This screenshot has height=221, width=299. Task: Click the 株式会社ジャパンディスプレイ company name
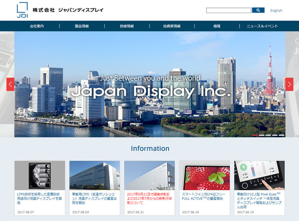pyautogui.click(x=68, y=10)
